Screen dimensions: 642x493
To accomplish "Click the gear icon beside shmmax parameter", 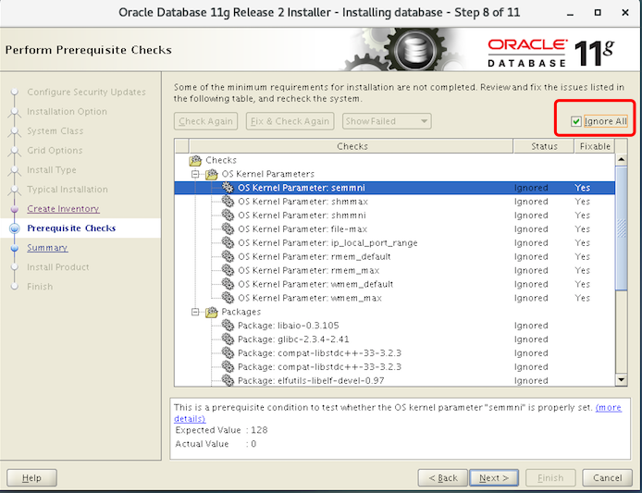I will coord(228,202).
